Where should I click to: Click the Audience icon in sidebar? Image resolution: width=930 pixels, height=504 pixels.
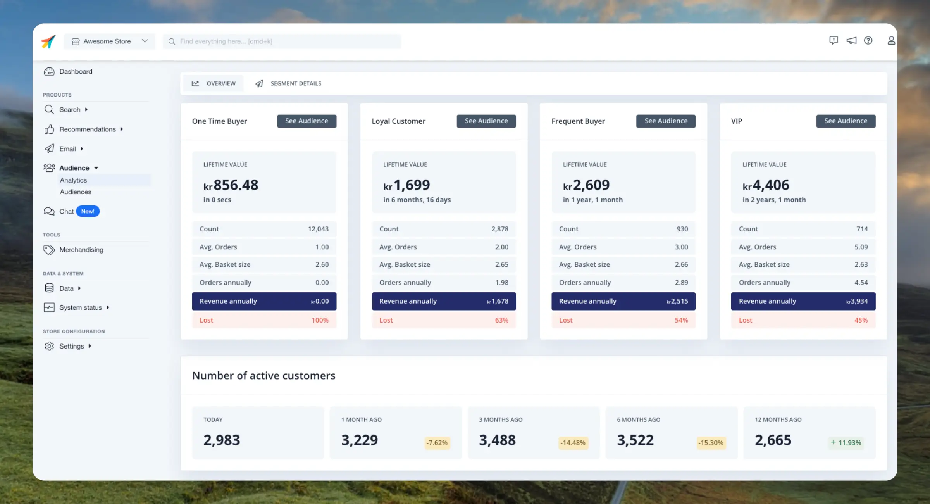tap(50, 167)
